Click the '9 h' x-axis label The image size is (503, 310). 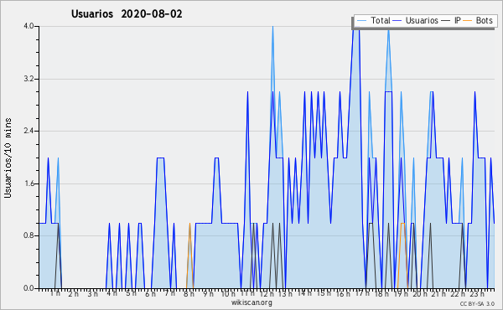[208, 293]
